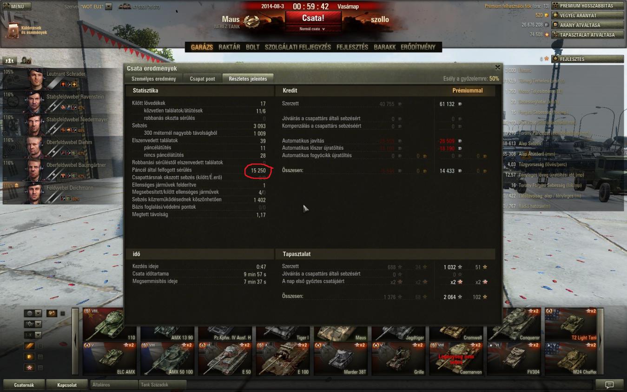Screen dimensions: 627x392
Task: Click the premium tanks filter icon
Action: [x=29, y=346]
